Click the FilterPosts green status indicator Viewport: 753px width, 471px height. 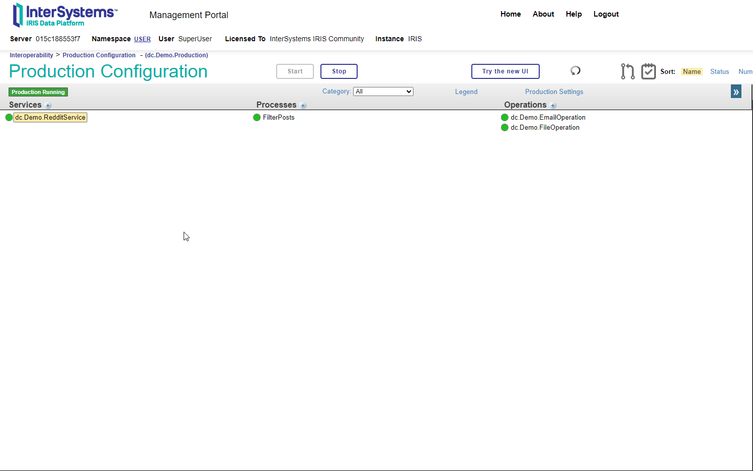point(257,118)
